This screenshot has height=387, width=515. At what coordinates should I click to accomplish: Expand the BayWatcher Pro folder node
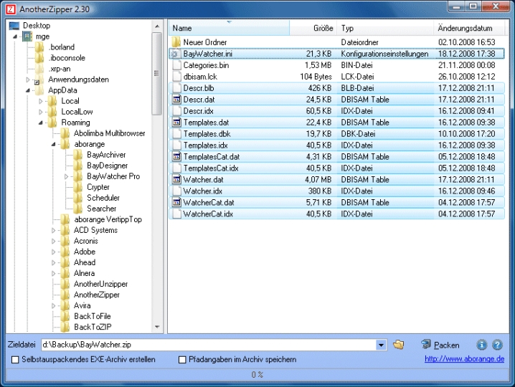coord(67,176)
